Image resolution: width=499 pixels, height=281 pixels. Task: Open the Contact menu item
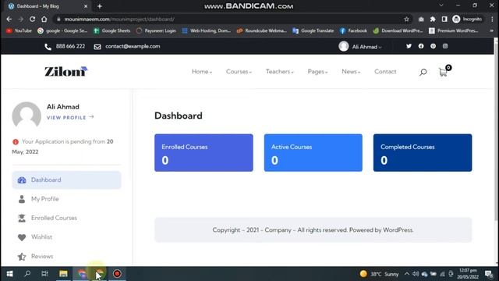[x=385, y=72]
